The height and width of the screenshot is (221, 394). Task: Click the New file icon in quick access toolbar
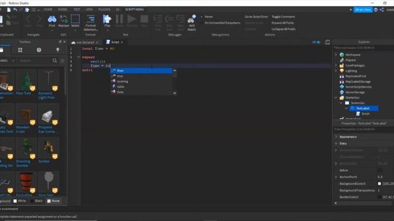click(9, 10)
